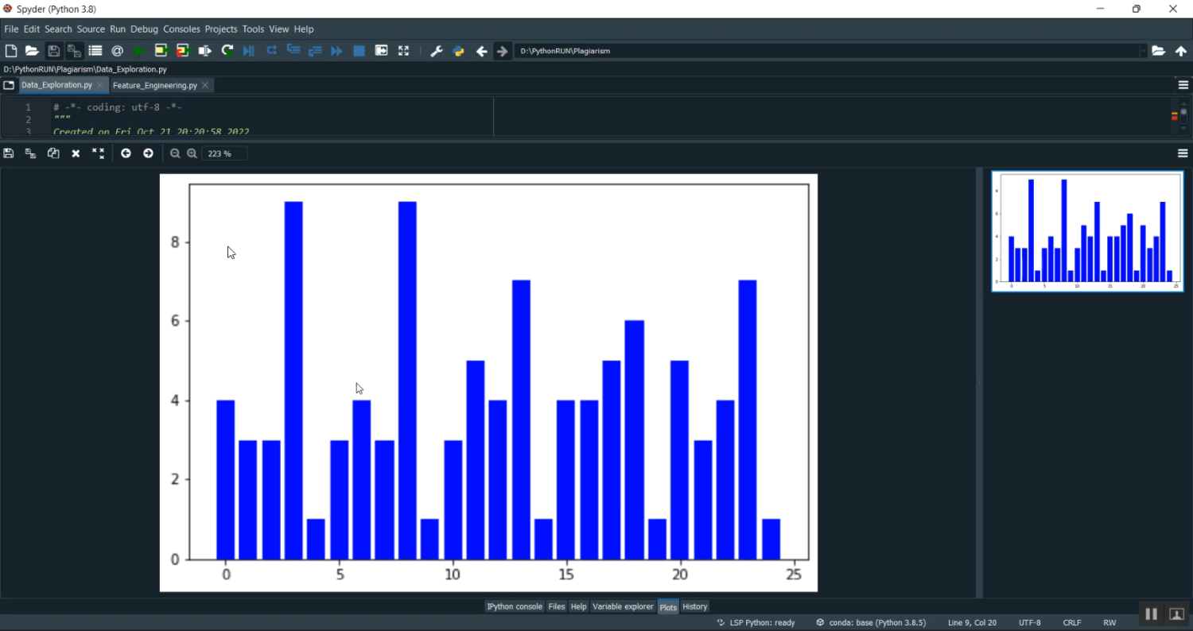Screen dimensions: 1193x631
Task: Run the file with green play icon
Action: [x=138, y=51]
